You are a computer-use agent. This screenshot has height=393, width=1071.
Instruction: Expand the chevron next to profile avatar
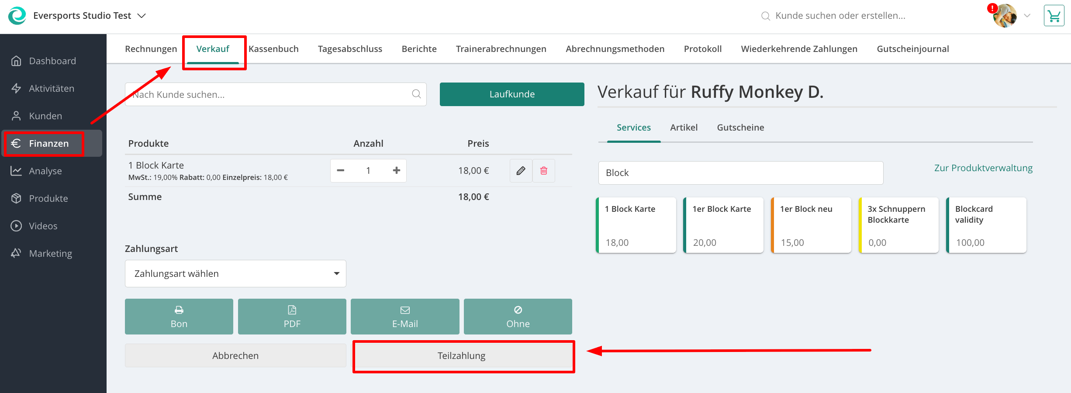1027,16
